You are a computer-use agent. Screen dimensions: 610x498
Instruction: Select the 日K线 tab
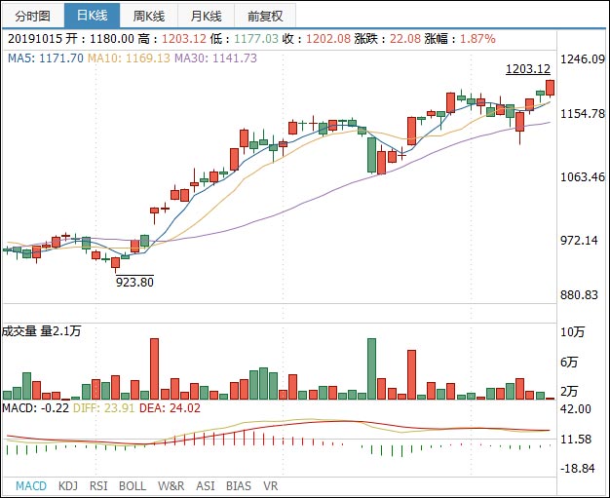(93, 16)
